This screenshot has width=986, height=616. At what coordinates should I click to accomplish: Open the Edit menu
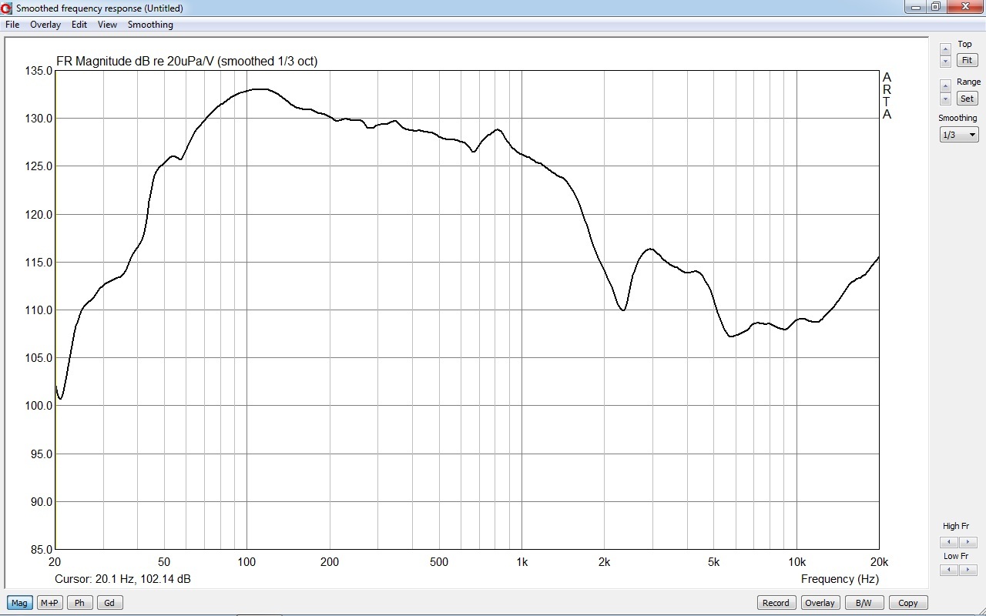tap(79, 25)
